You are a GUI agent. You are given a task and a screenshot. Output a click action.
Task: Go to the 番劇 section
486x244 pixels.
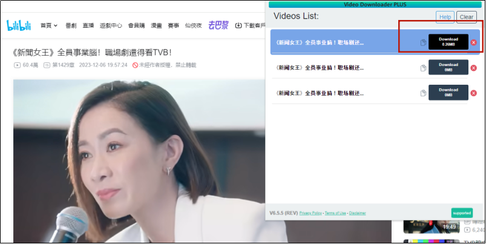(71, 26)
